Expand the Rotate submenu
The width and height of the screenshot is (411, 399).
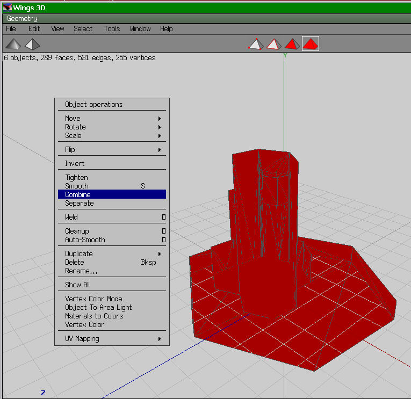112,127
